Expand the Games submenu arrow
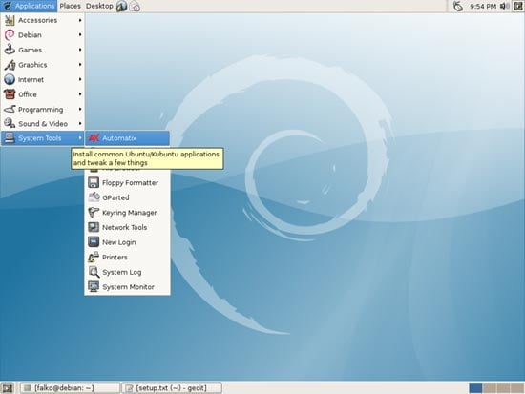Screen dimensions: 525x394 click(80, 50)
